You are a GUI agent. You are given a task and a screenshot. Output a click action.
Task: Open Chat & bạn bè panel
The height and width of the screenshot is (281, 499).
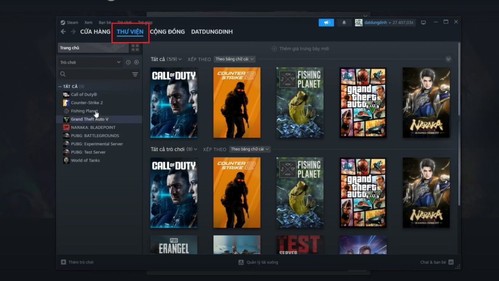(x=437, y=262)
